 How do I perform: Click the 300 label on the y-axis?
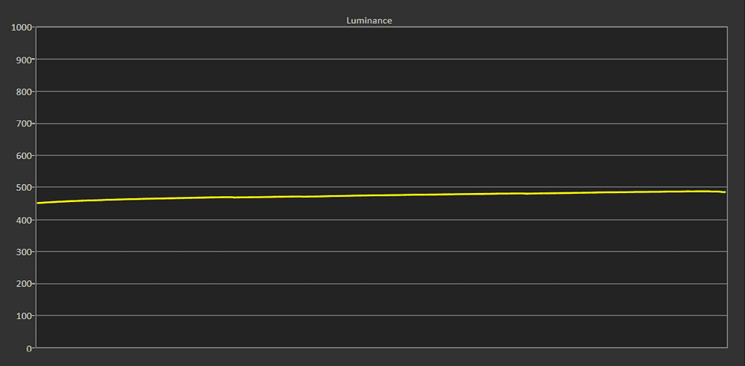coord(24,252)
